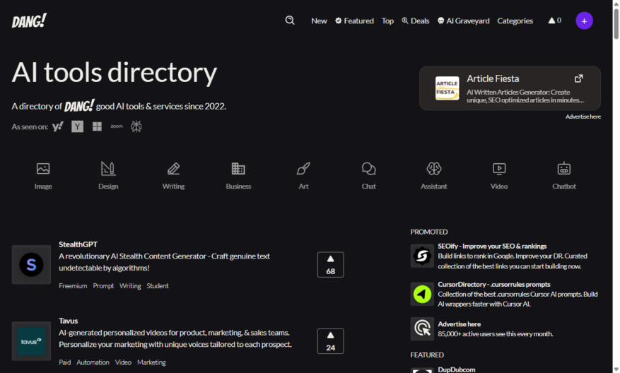
Task: Click the Tavus logo thumbnail
Action: [31, 341]
